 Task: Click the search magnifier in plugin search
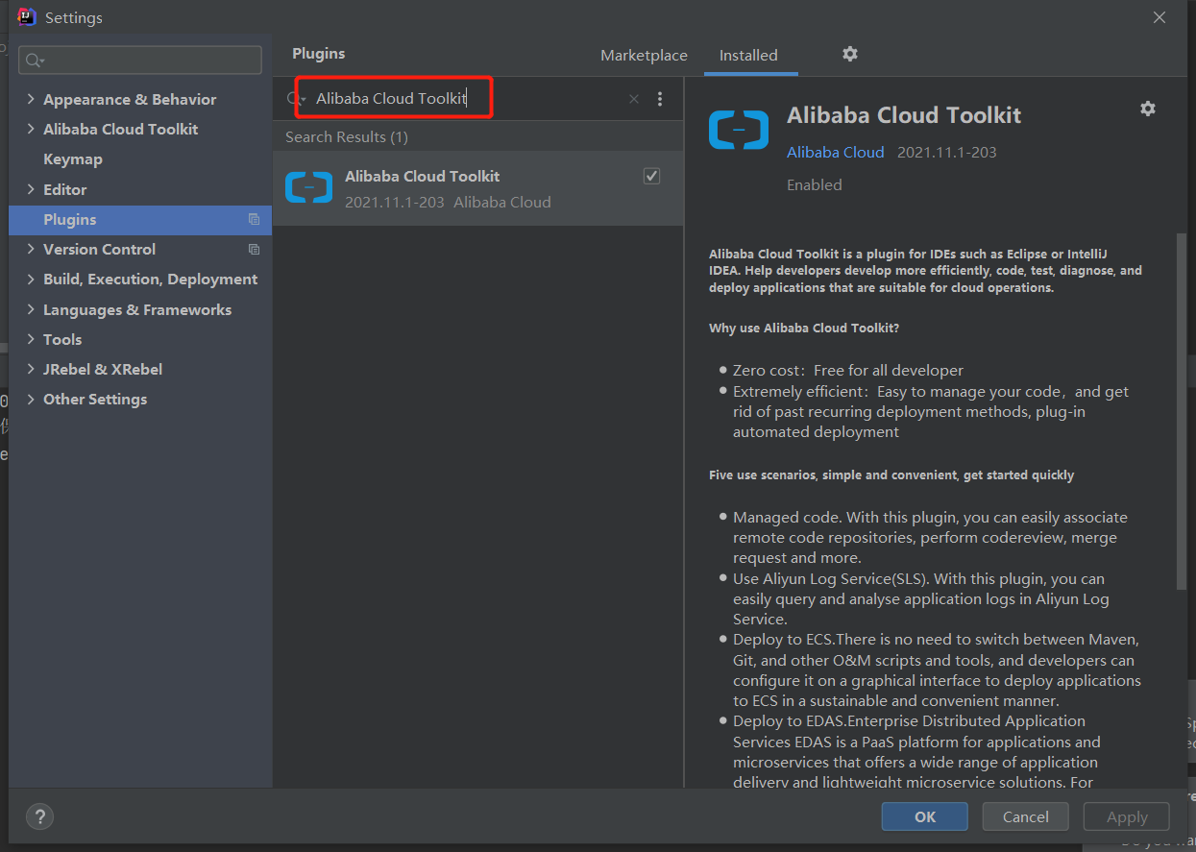pyautogui.click(x=294, y=99)
